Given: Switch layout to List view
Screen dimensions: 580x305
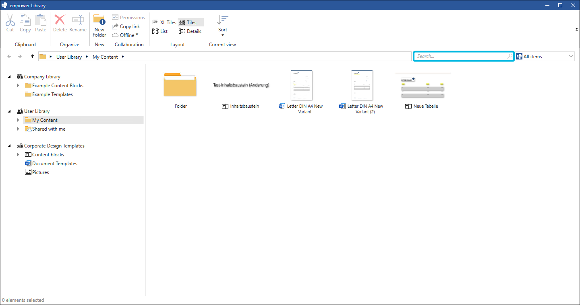Looking at the screenshot, I should pyautogui.click(x=160, y=31).
